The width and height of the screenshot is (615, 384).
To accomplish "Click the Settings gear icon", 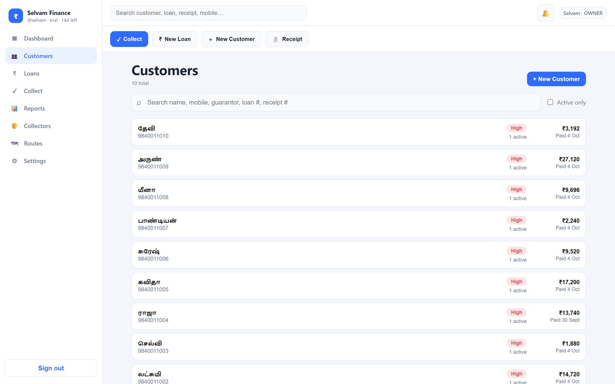I will point(15,161).
